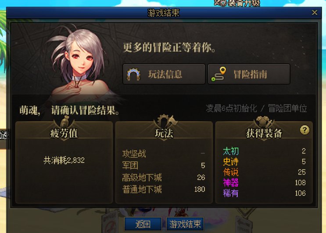Click the 冒险指南 route pin icon
The width and height of the screenshot is (326, 233).
[219, 74]
